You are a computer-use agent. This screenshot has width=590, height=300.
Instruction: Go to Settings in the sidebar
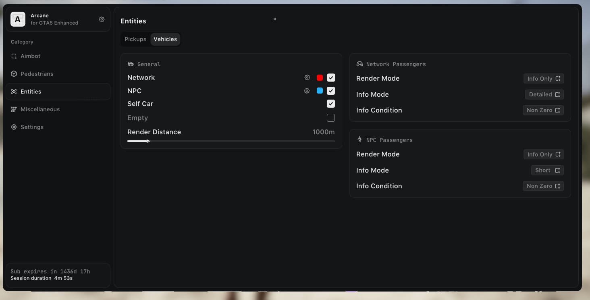[x=58, y=127]
